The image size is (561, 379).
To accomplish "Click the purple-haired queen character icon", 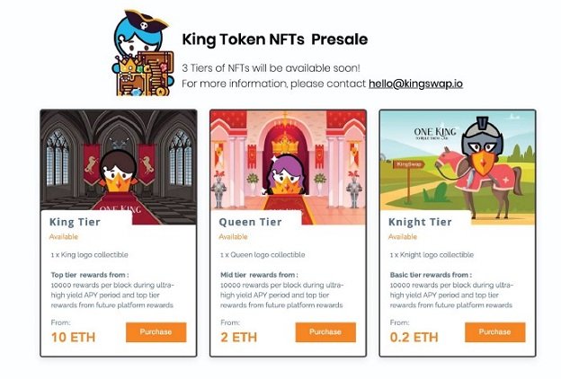I will coord(286,175).
